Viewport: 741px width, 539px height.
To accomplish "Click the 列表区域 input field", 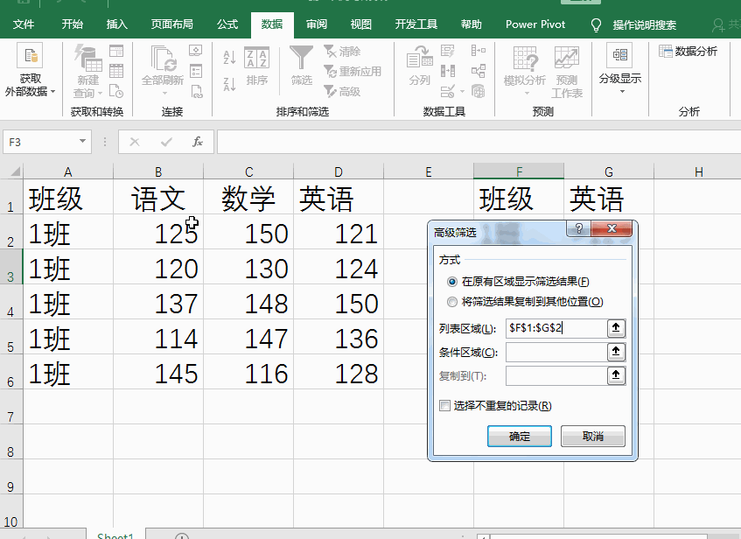I will tap(556, 328).
